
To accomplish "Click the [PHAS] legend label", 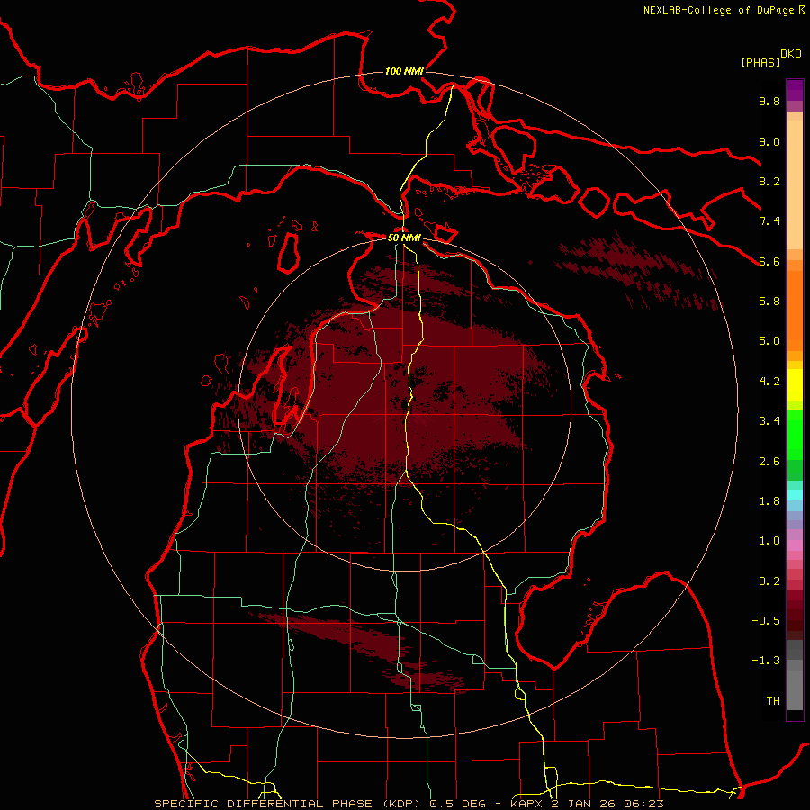I will pos(760,62).
